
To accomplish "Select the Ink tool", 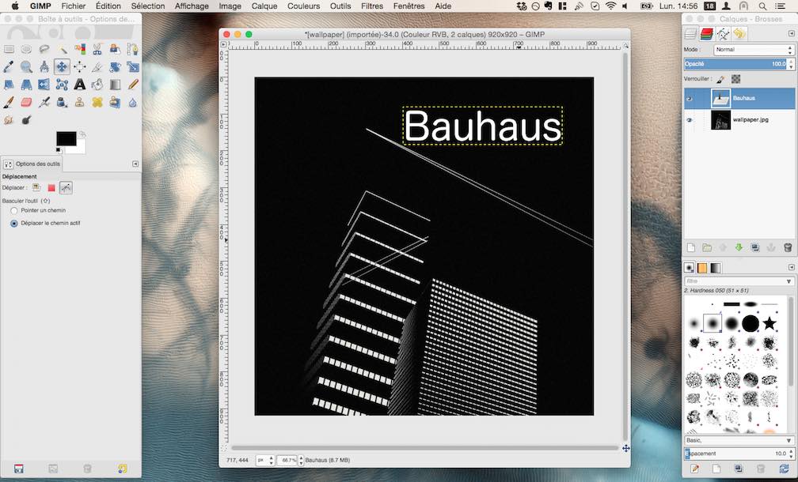I will pyautogui.click(x=62, y=102).
